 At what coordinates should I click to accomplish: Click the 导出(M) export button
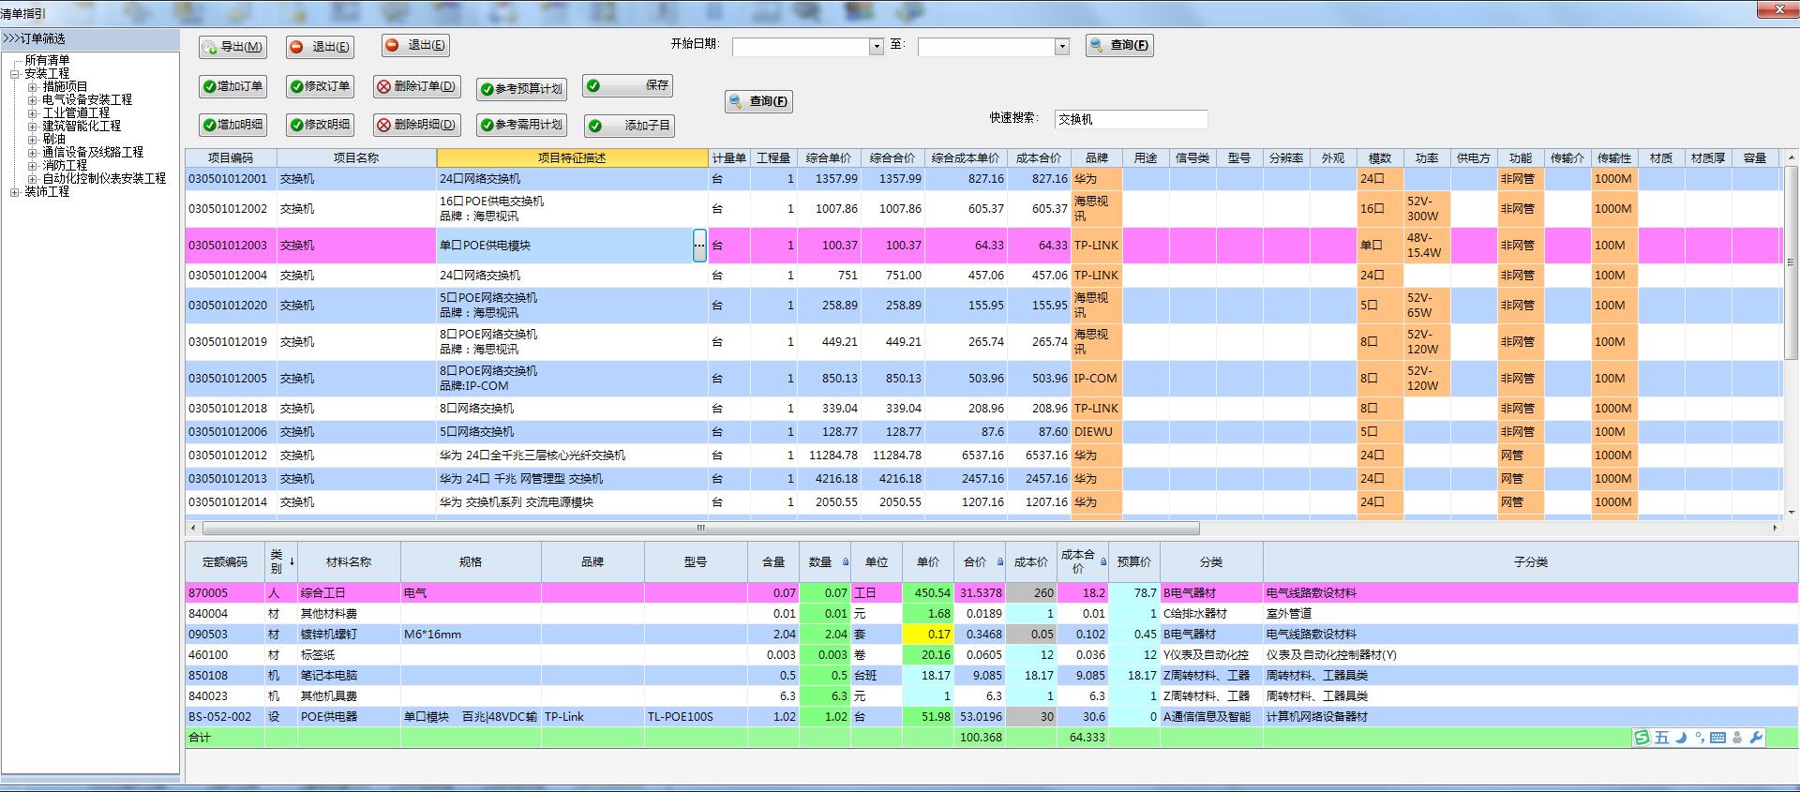(232, 47)
